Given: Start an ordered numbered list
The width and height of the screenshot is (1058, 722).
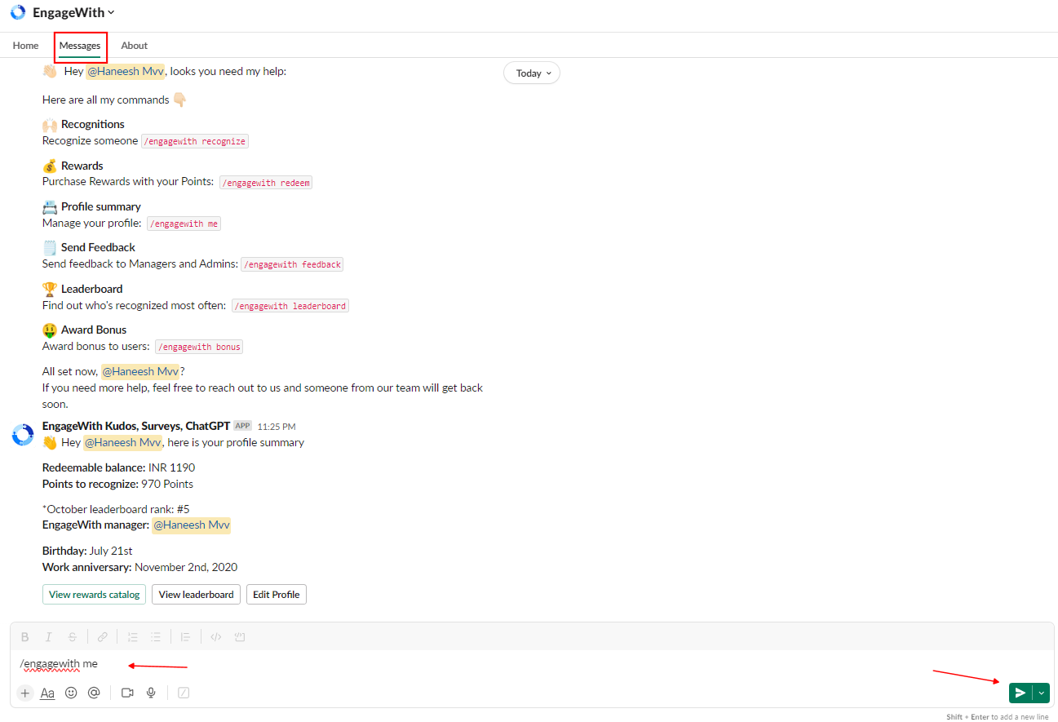Looking at the screenshot, I should (132, 637).
